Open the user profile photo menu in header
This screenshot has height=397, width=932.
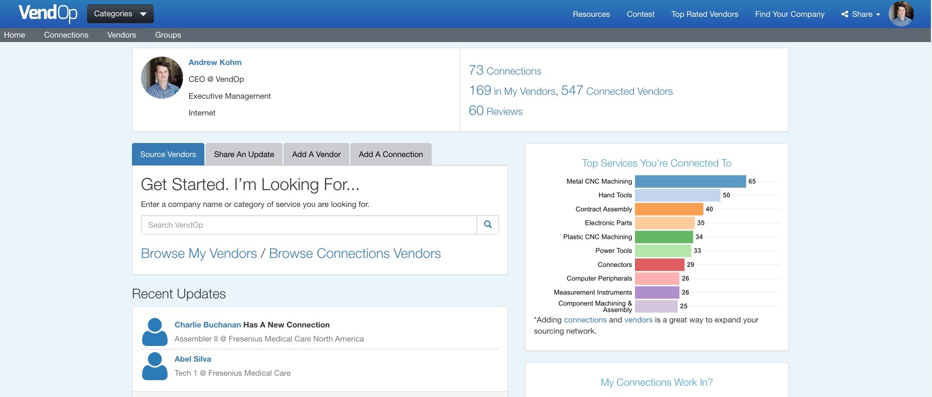901,13
